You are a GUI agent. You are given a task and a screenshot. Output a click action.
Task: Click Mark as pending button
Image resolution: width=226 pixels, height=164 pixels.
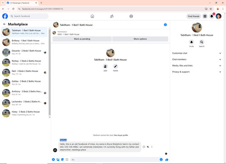82,39
